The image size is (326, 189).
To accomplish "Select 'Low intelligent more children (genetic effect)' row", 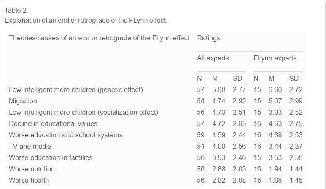I will point(76,89).
